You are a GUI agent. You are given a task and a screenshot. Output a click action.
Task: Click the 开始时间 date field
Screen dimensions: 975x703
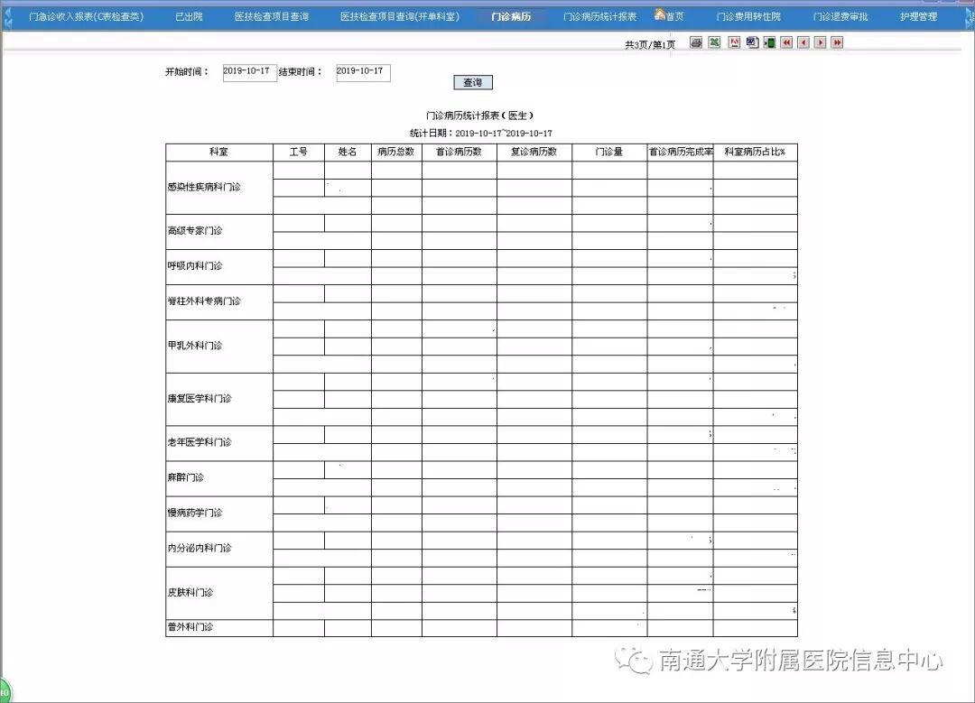[250, 73]
